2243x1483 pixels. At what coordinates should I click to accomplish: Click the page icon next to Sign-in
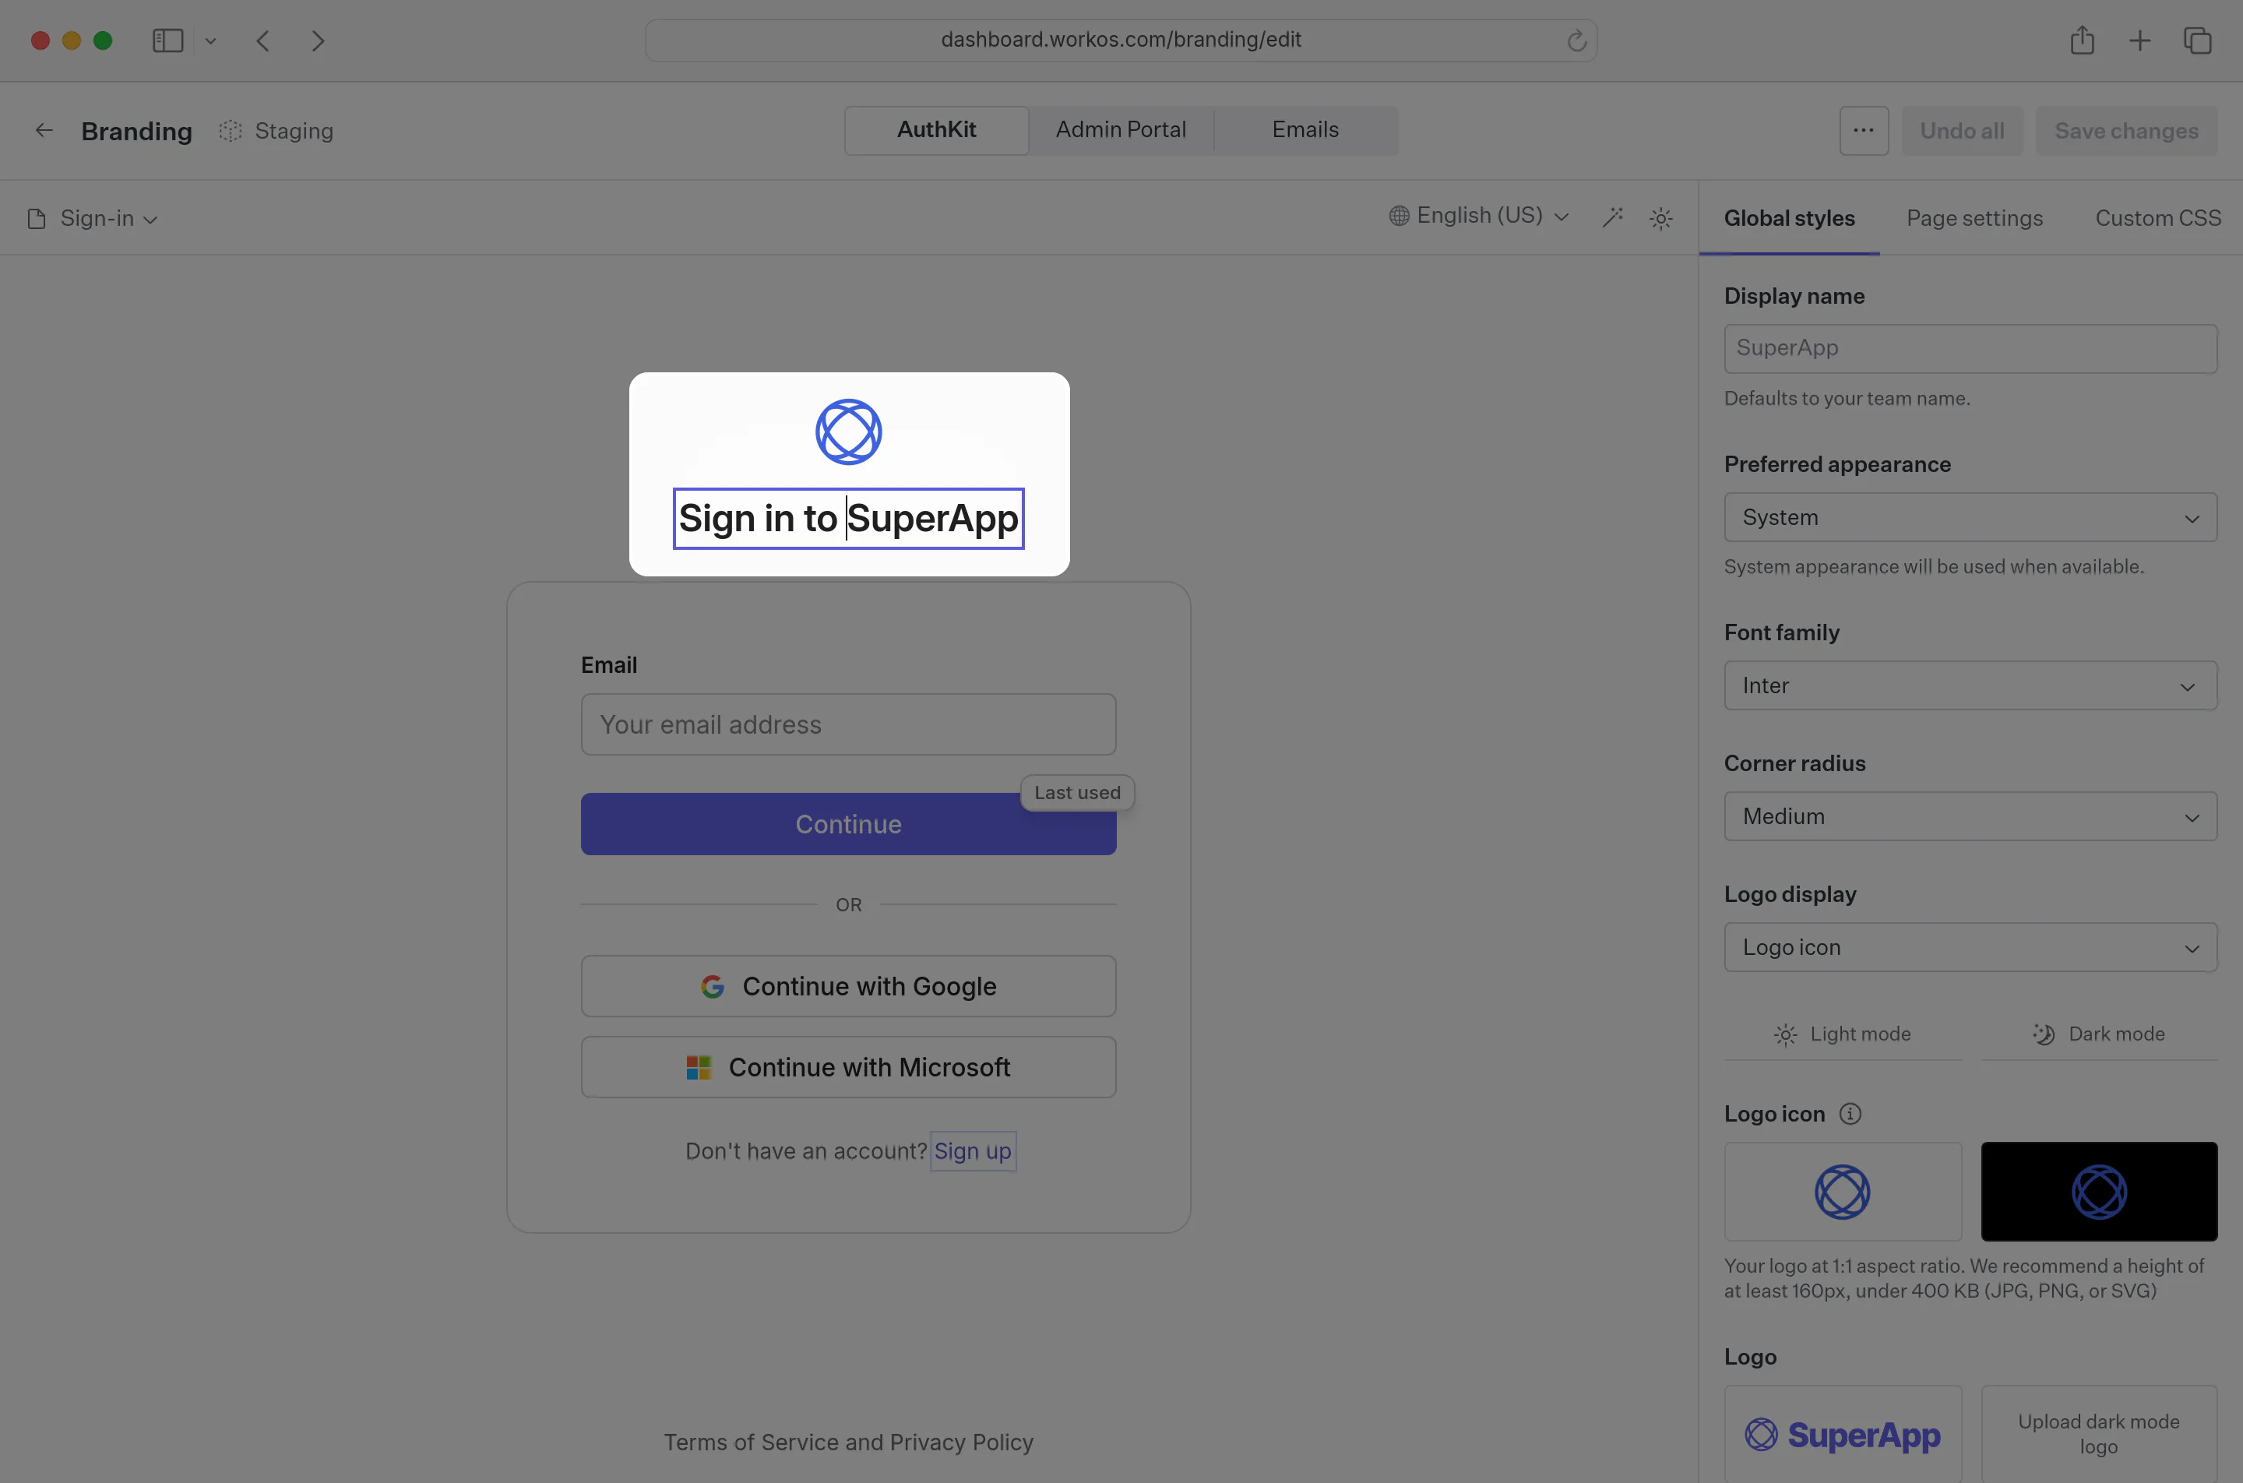coord(37,218)
